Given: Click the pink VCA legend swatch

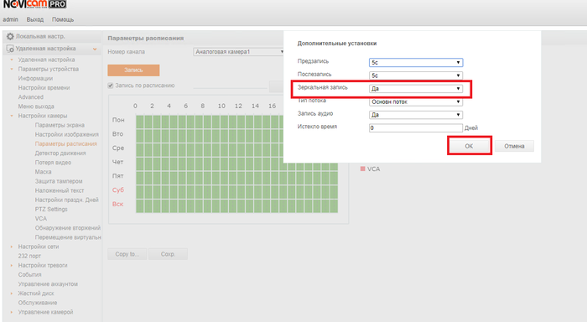Looking at the screenshot, I should (x=362, y=169).
